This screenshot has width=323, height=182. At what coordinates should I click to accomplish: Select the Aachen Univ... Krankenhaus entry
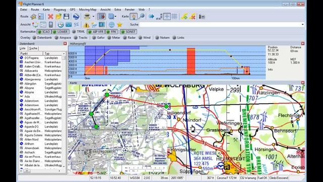(41, 62)
